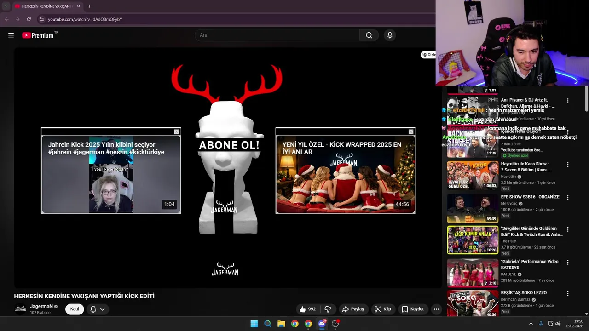The height and width of the screenshot is (331, 589).
Task: Open Efe Uygaç channel link
Action: coord(509,204)
